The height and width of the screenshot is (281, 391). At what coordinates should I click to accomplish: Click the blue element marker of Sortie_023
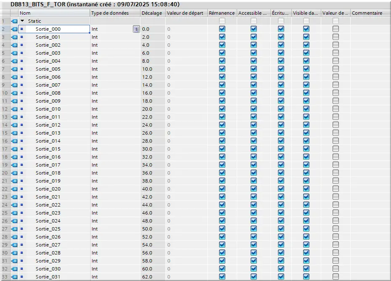coord(22,212)
